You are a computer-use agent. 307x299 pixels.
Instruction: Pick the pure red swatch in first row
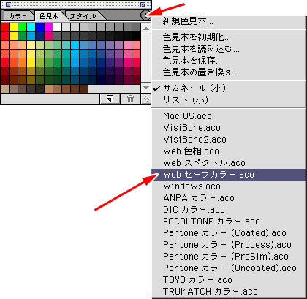click(4, 28)
